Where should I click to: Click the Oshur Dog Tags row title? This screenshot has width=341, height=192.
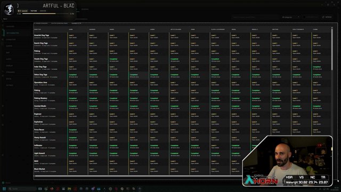[x=40, y=75]
